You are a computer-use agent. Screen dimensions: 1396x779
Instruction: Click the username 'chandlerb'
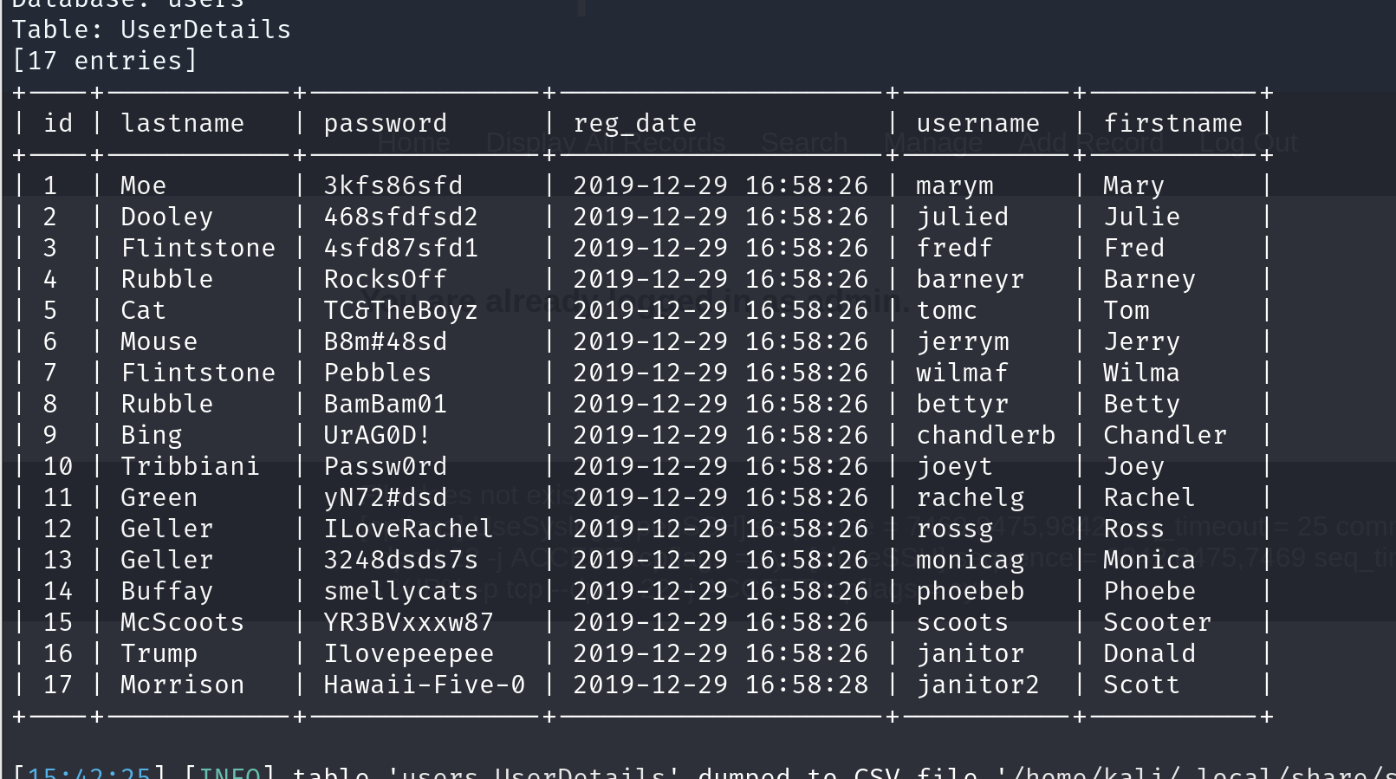tap(986, 435)
